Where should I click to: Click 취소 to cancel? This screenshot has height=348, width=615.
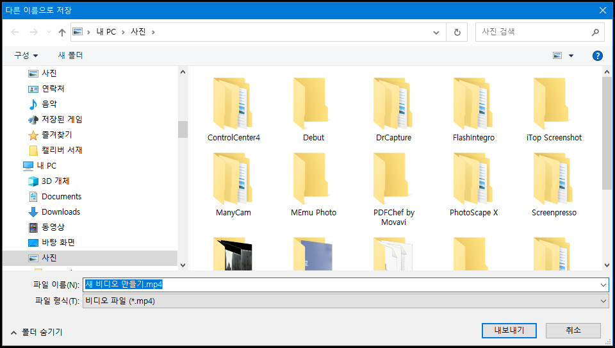(x=573, y=330)
